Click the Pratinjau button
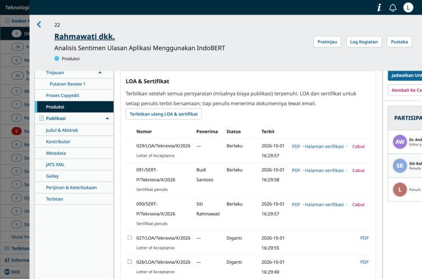Image resolution: width=422 pixels, height=279 pixels. click(327, 42)
